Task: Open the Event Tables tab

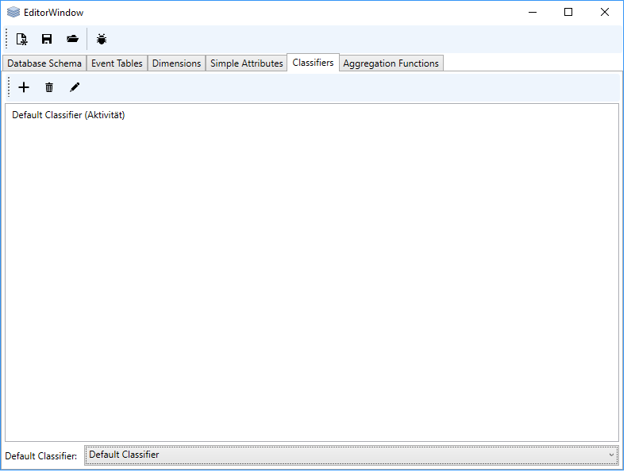Action: pyautogui.click(x=117, y=63)
